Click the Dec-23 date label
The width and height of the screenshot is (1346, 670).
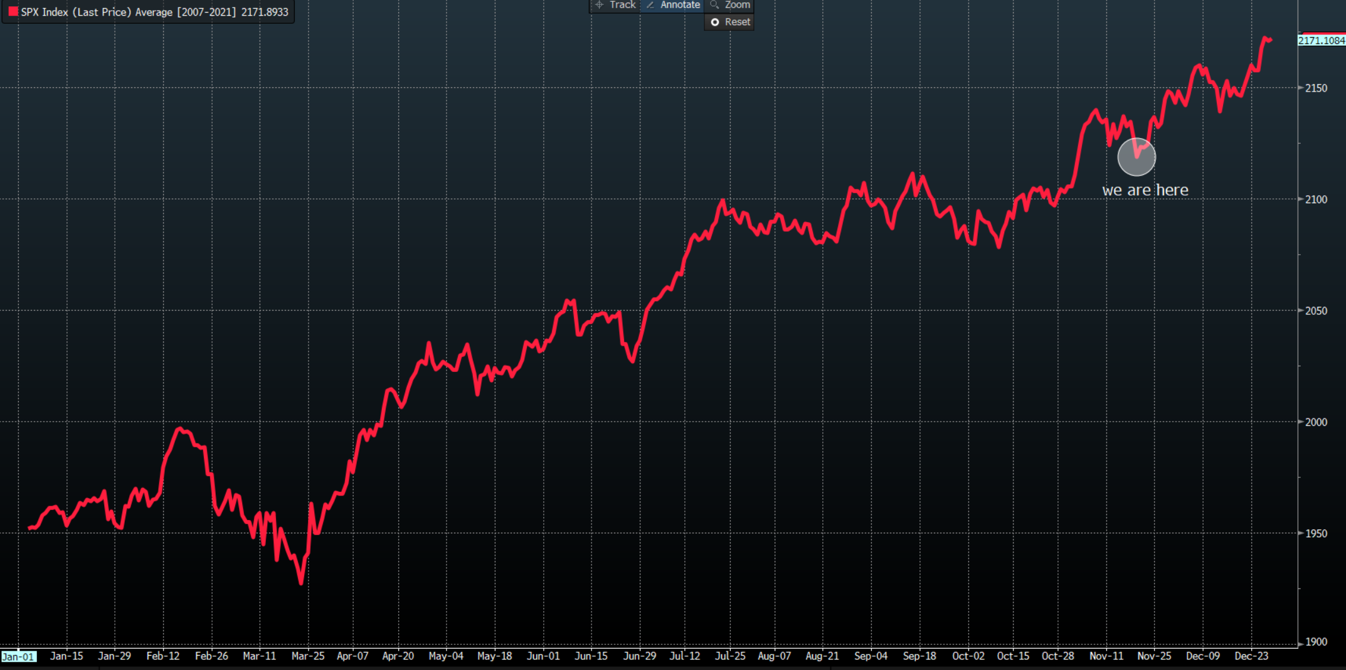[x=1251, y=656]
